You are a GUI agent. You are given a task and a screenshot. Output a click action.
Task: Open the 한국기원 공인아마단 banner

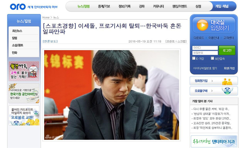(24, 93)
